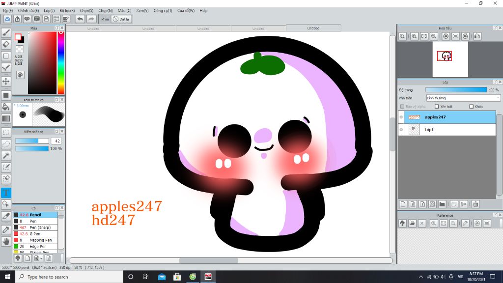Enable the Khóa layer lock checkbox
The height and width of the screenshot is (283, 503).
coord(471,107)
